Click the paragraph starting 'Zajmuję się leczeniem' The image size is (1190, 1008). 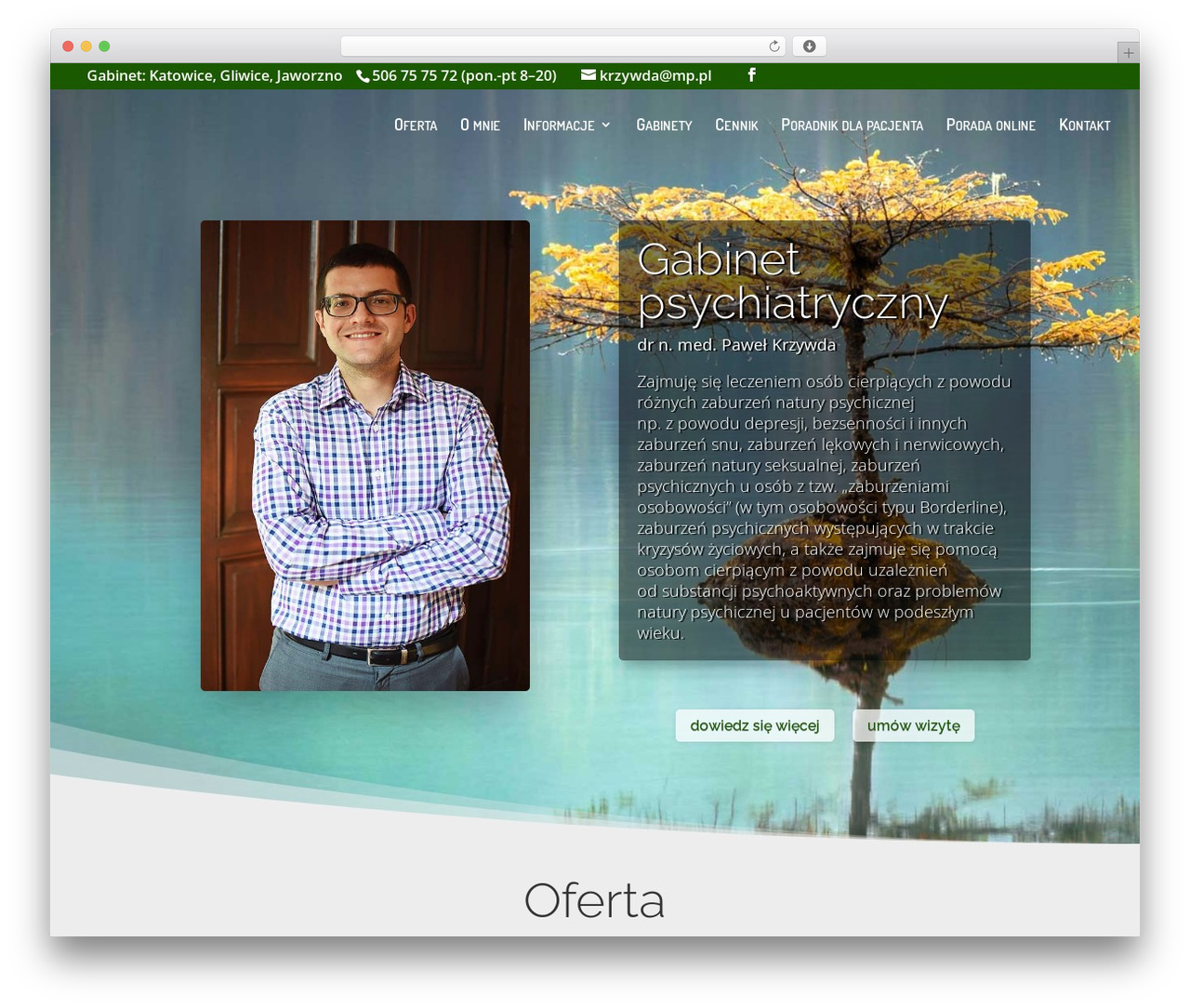point(824,507)
